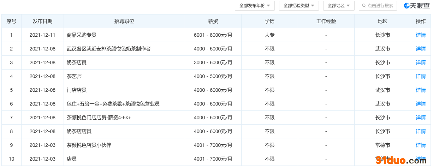Click the 薪资 column header
Viewport: 433px width, 168px height.
[x=213, y=21]
